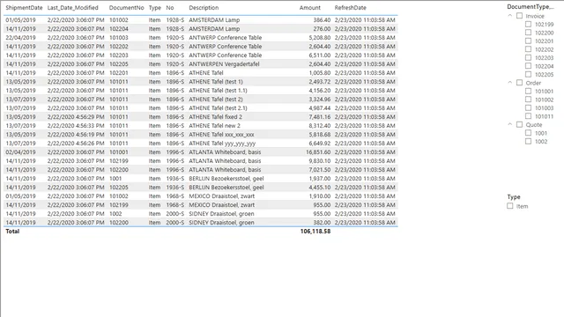Tick the 101001 order checkbox
The width and height of the screenshot is (564, 317).
point(528,91)
